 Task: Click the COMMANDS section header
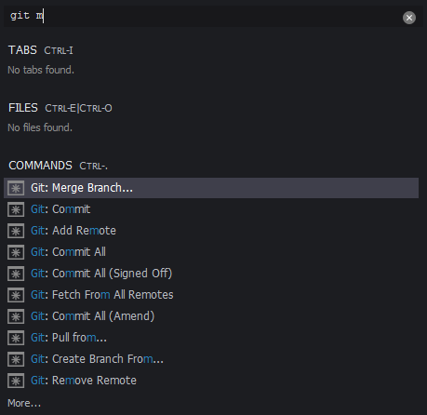pyautogui.click(x=40, y=166)
